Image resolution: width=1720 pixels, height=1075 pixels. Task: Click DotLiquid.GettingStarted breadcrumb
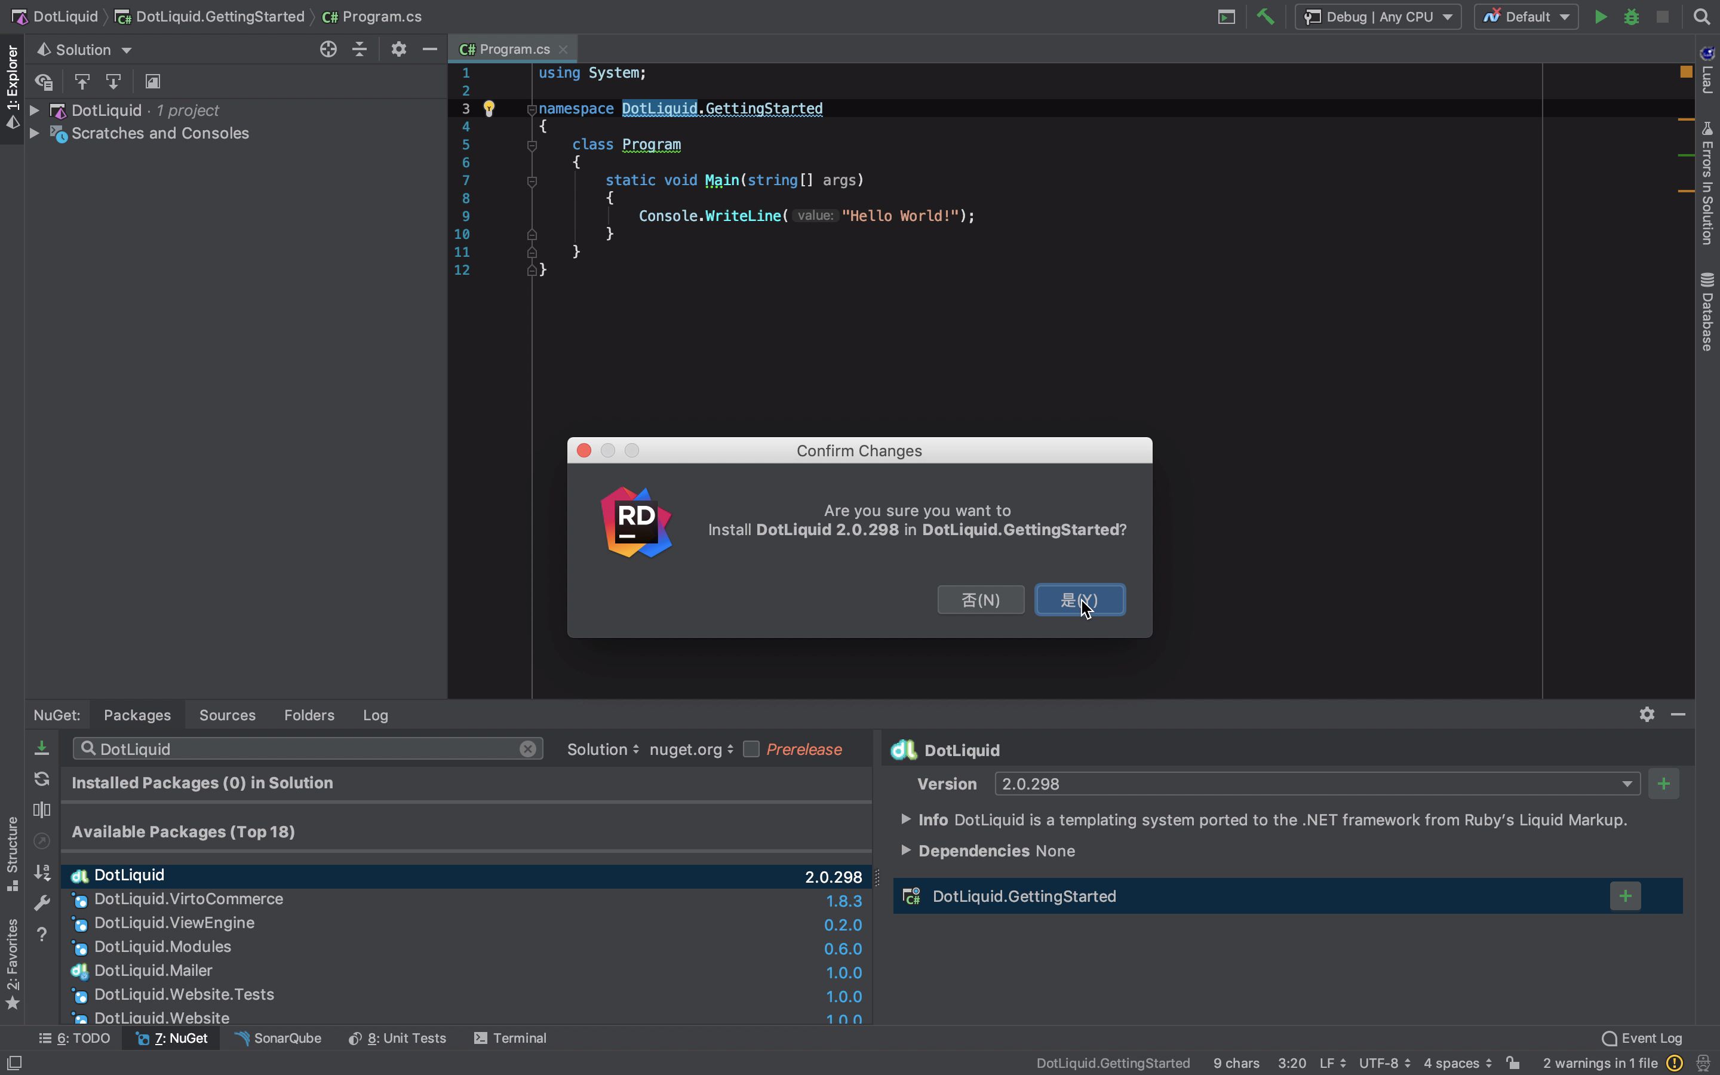(210, 16)
